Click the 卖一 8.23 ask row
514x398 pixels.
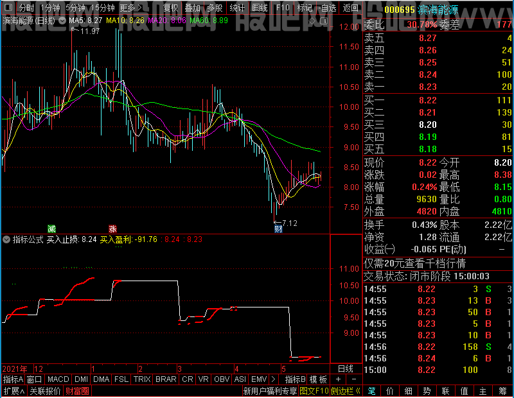438,87
